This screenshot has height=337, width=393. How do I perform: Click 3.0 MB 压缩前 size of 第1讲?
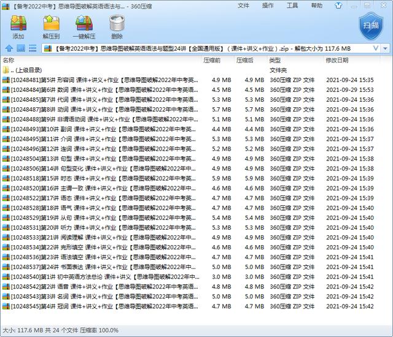(222, 277)
